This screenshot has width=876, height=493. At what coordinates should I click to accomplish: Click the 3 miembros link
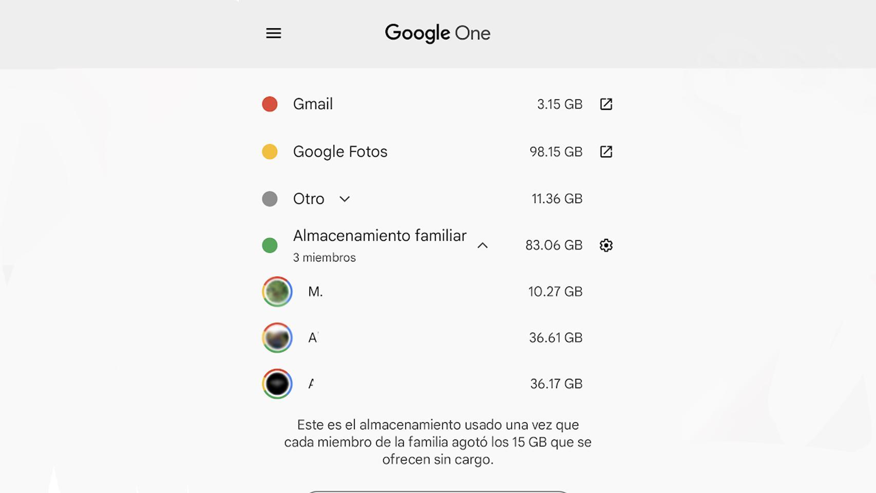coord(323,257)
